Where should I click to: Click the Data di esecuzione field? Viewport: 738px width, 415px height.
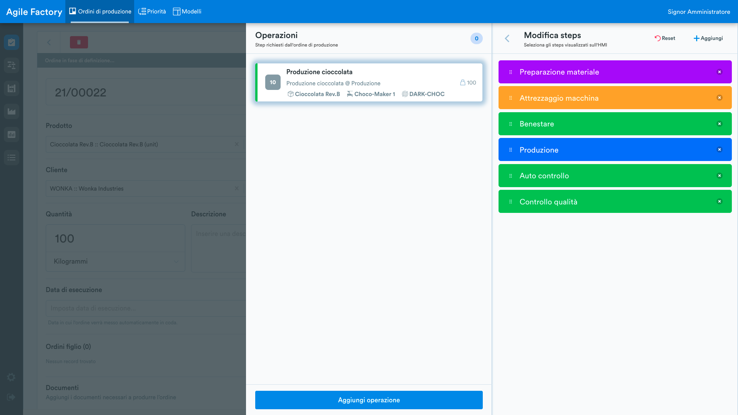[x=146, y=308]
